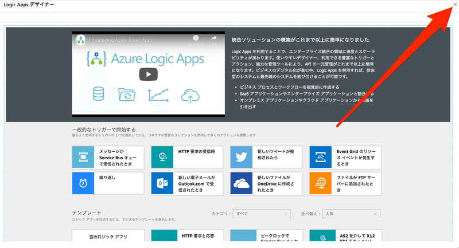Click the AS2 template teal icon
Image resolution: width=459 pixels, height=248 pixels.
[x=322, y=235]
